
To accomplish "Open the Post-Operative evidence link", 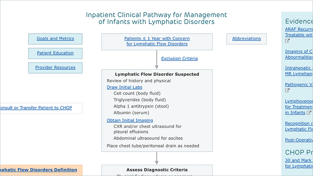I will (299, 140).
